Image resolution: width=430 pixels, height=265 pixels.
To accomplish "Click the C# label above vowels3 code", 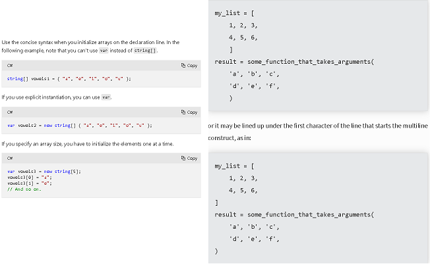I will (10, 158).
